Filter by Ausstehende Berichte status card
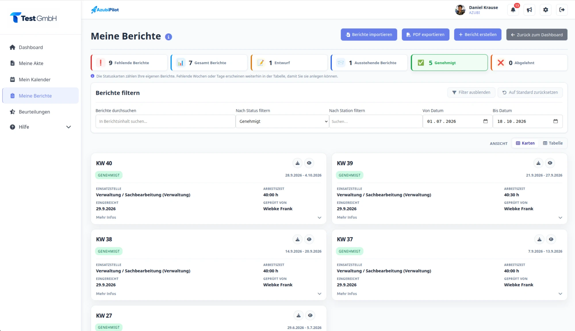This screenshot has height=331, width=575. (x=369, y=63)
